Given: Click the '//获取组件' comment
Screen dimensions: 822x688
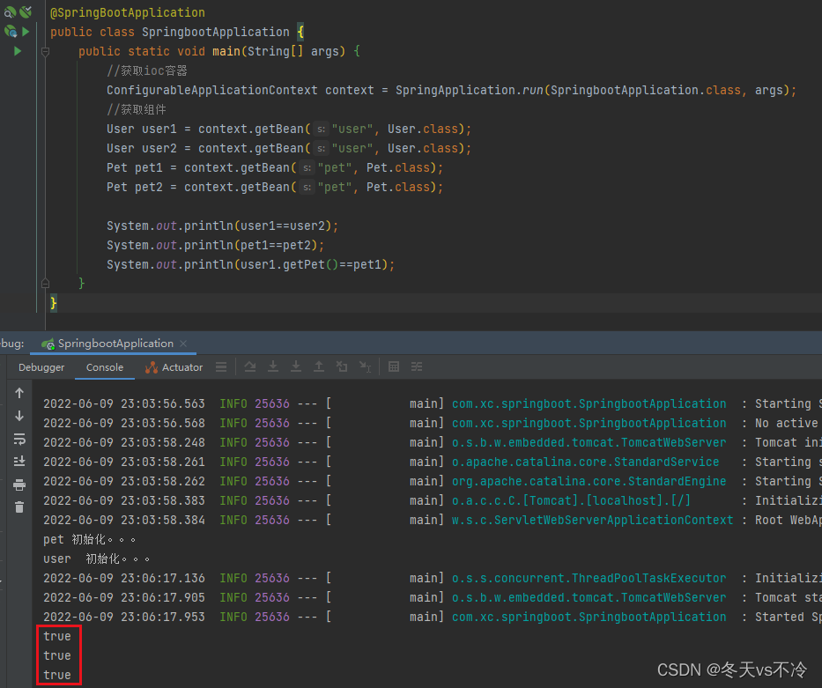Looking at the screenshot, I should (x=137, y=109).
